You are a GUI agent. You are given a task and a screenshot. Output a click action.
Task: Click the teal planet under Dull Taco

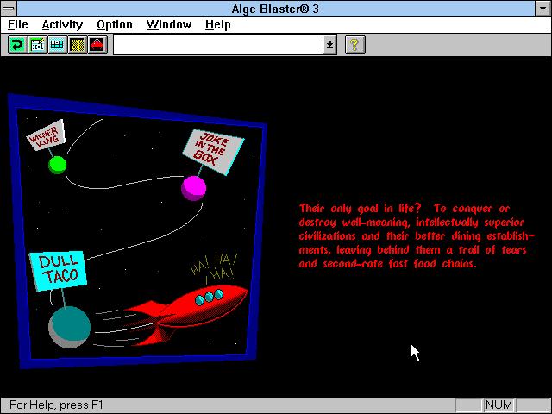point(69,327)
